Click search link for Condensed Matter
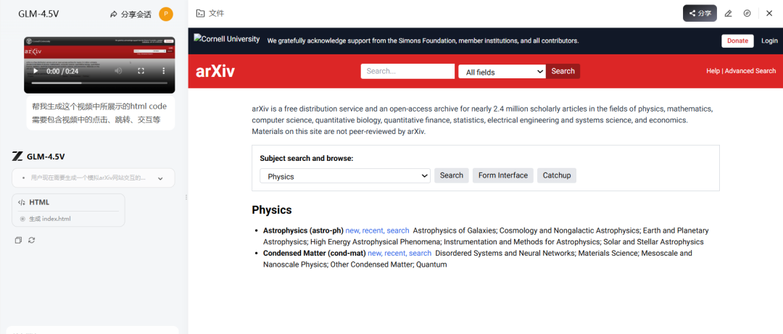 point(420,253)
